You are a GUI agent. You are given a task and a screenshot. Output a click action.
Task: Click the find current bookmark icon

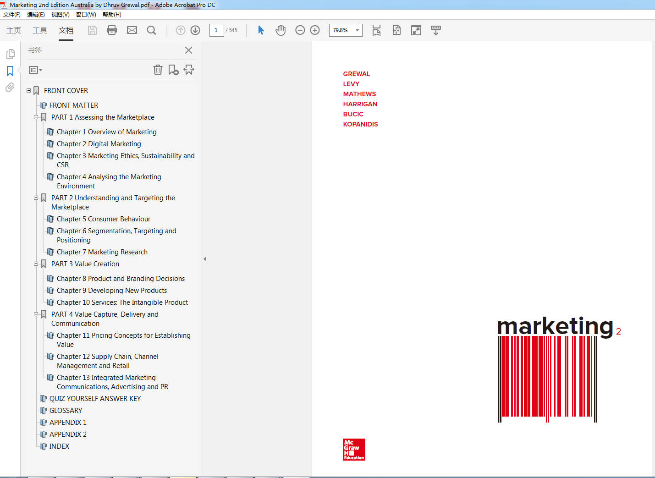click(x=189, y=70)
